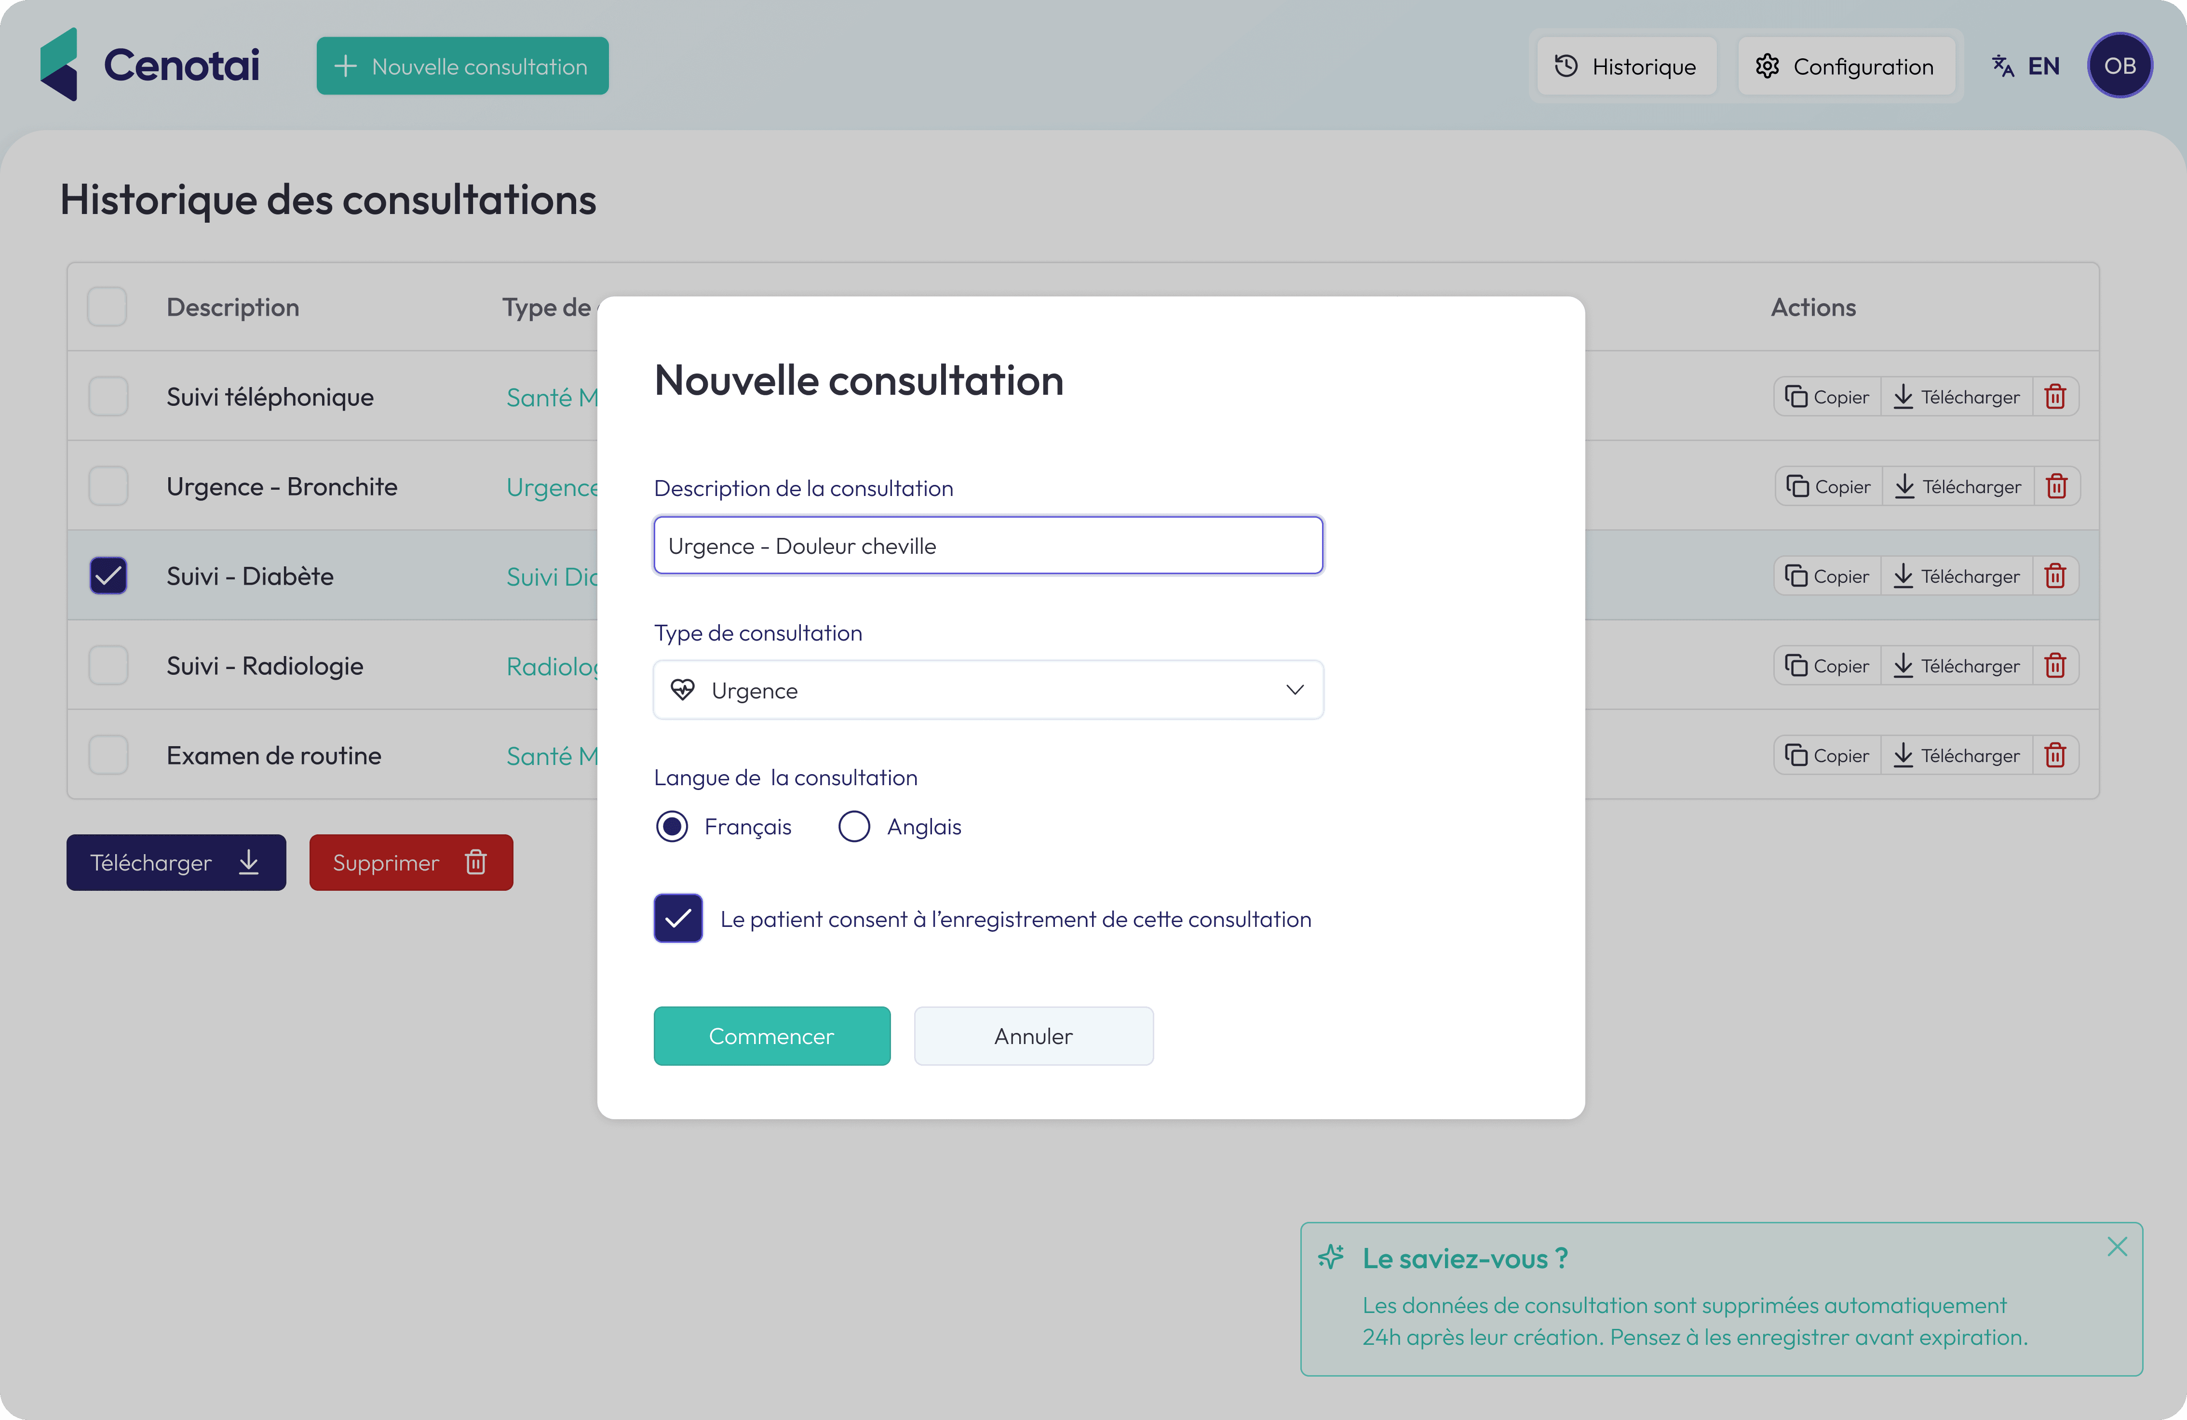Screen dimensions: 2187x1420
Task: Click trash icon for Suivi - Radiologie row
Action: click(2055, 665)
